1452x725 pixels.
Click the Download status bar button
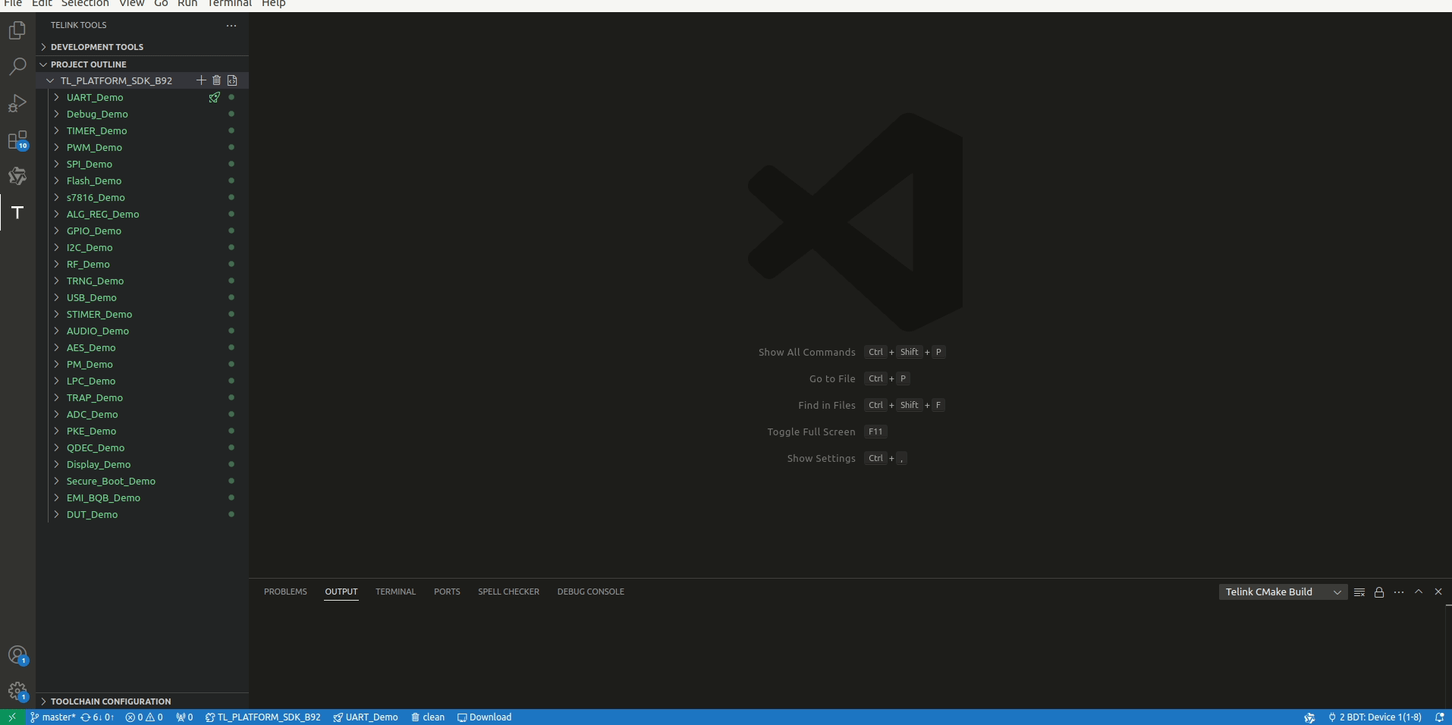(485, 717)
